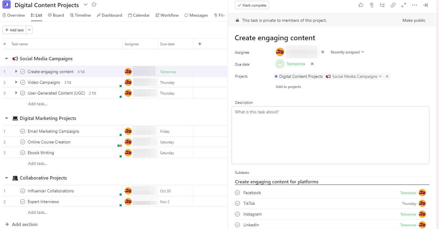Open the Workflow tab
Viewport: 439px width, 229px height.
click(x=167, y=15)
